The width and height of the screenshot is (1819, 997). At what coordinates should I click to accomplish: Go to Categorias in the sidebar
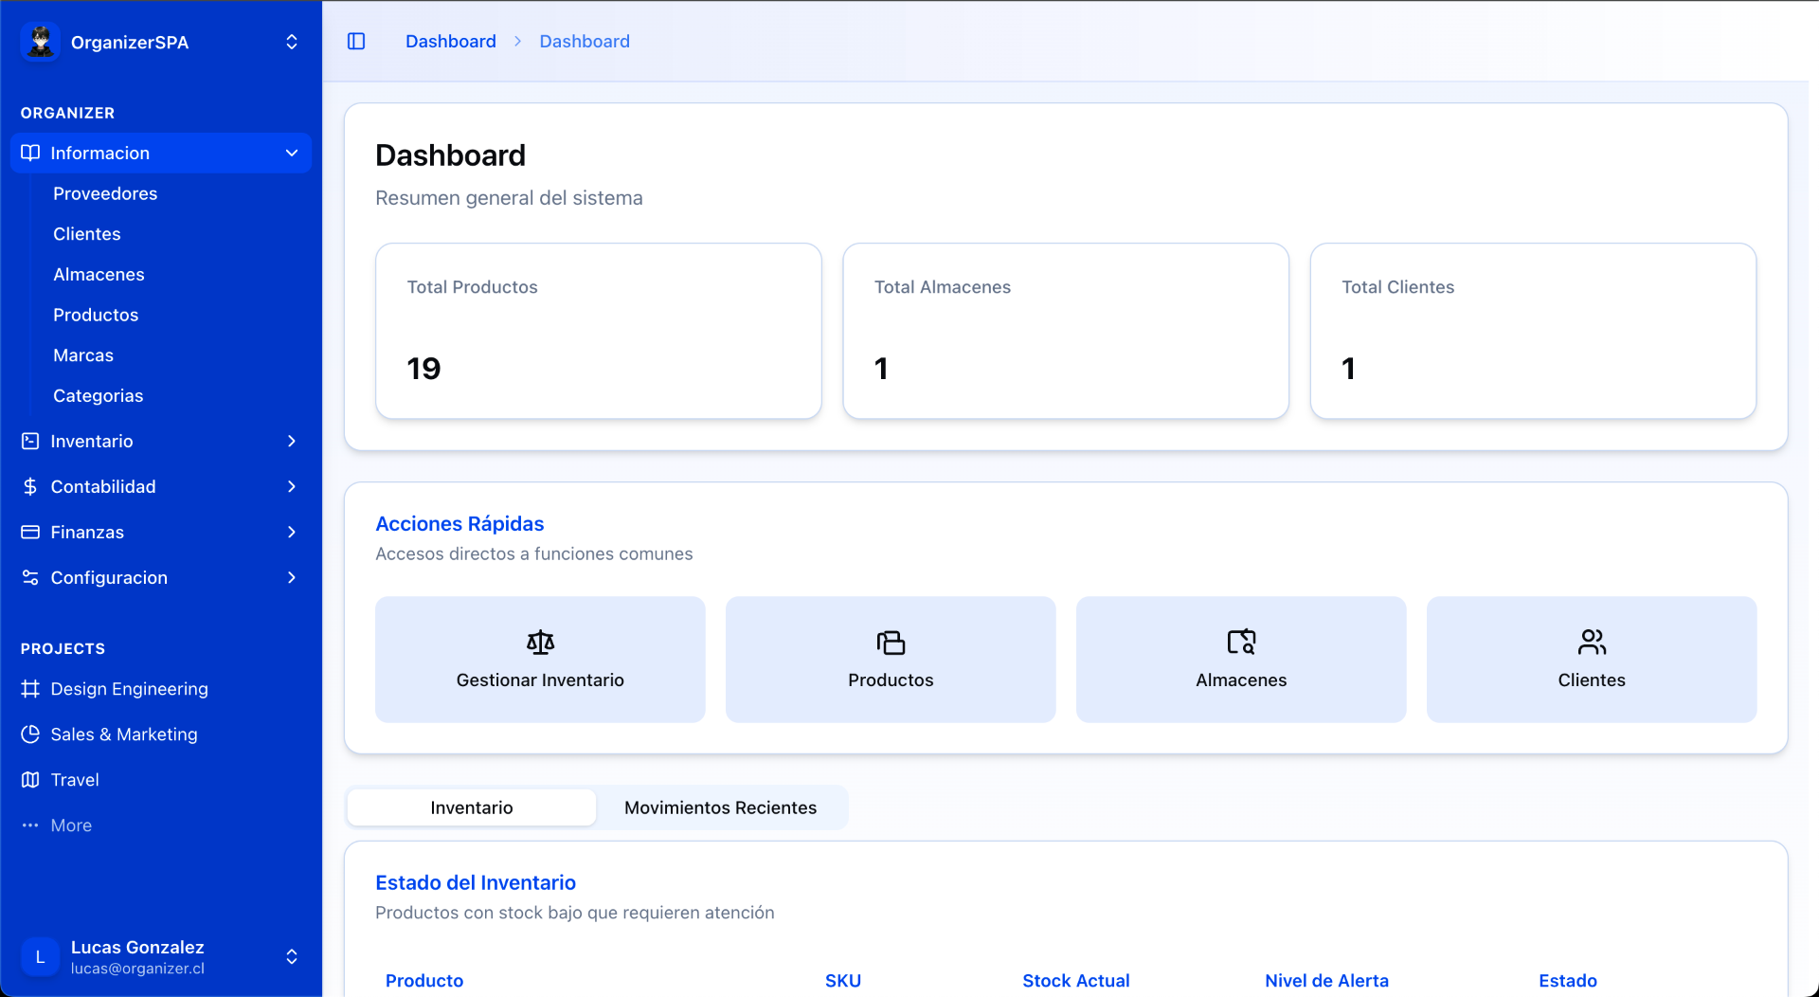pyautogui.click(x=99, y=395)
